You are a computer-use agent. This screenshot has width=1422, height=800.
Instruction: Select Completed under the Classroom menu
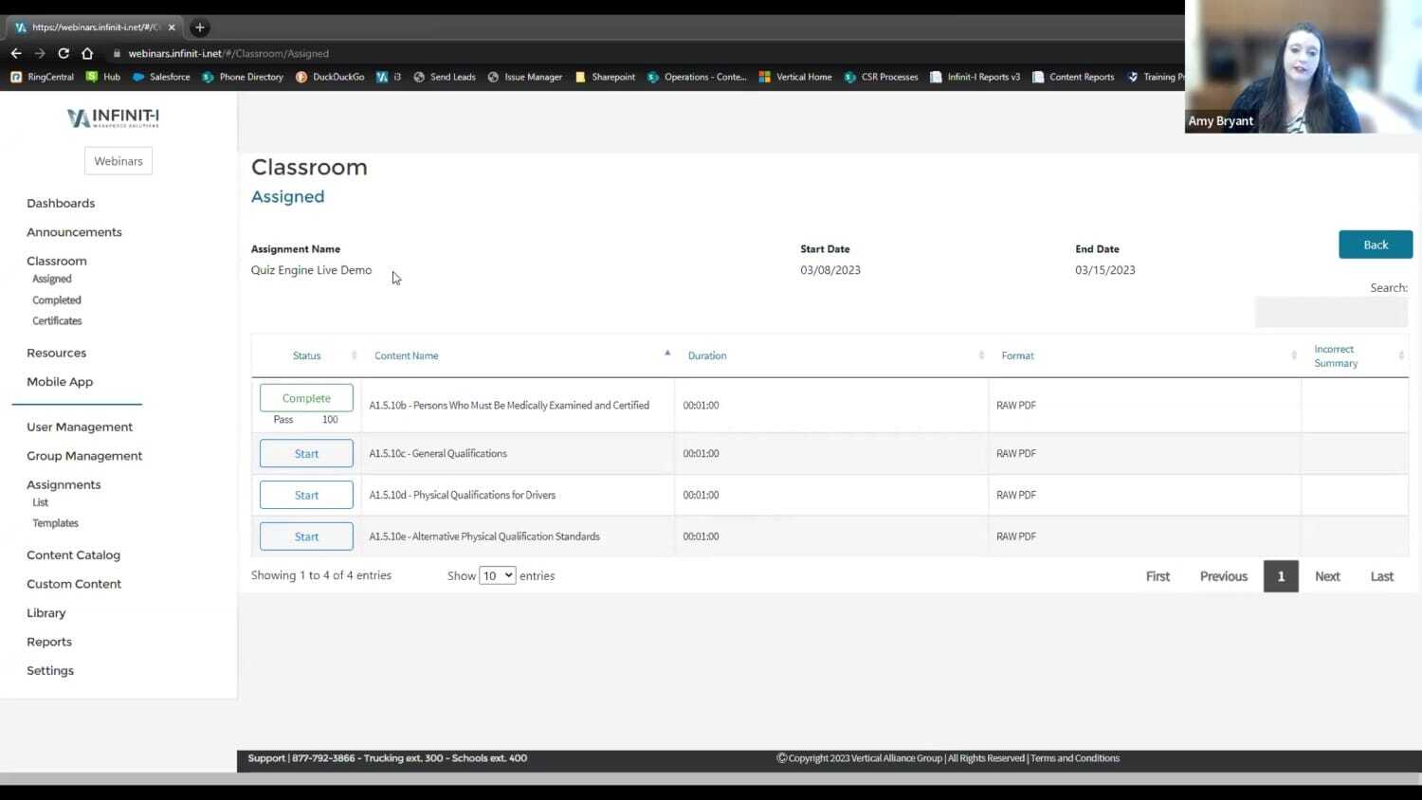pyautogui.click(x=56, y=300)
